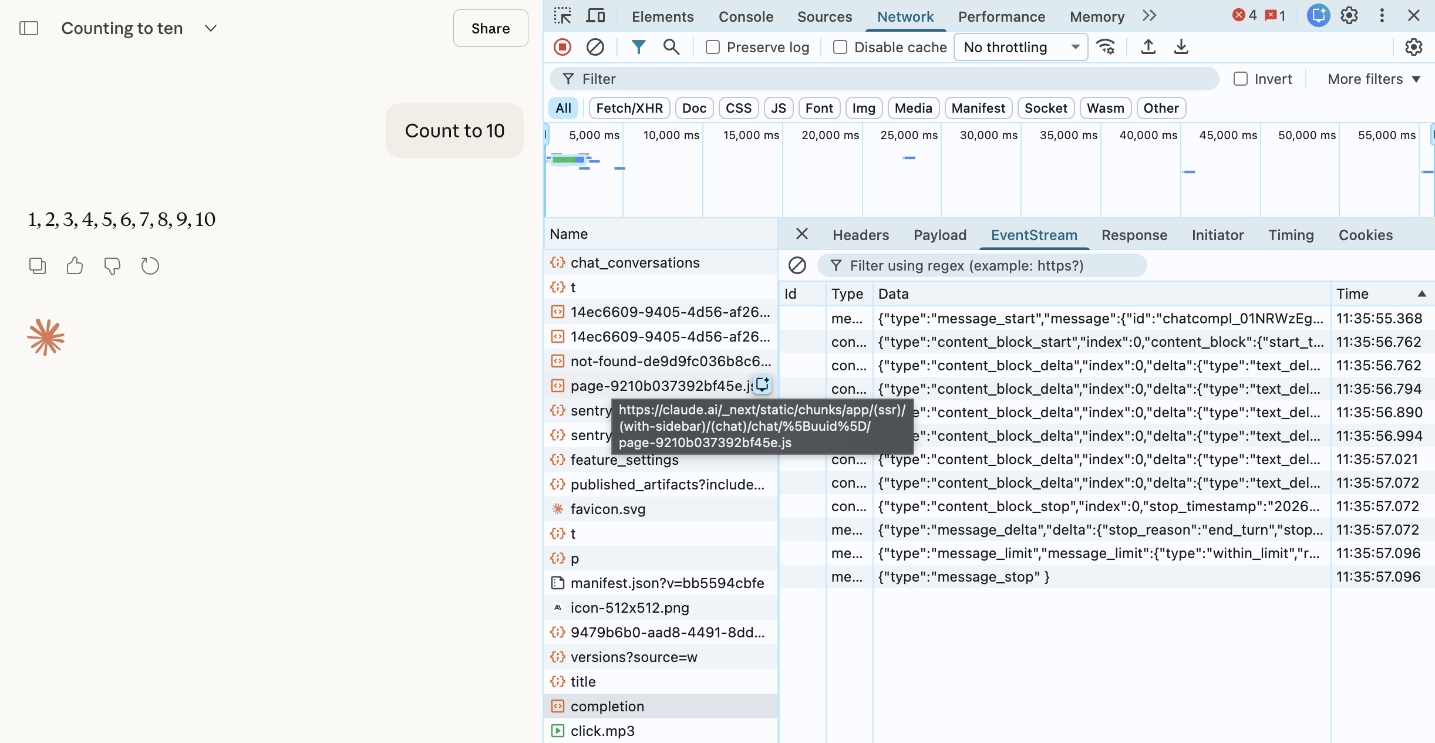Toggle the inspect element picker

pos(562,16)
